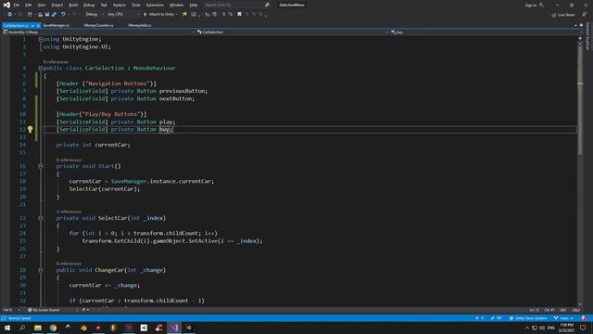This screenshot has height=334, width=593.
Task: Click the Solution Explorer side tab
Action: pos(588,36)
